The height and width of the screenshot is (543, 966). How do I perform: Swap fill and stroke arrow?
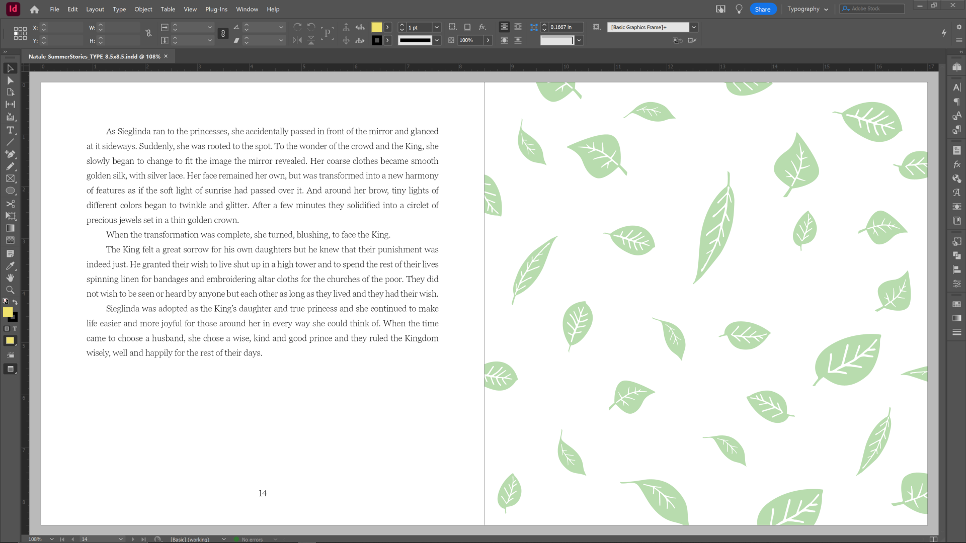15,302
